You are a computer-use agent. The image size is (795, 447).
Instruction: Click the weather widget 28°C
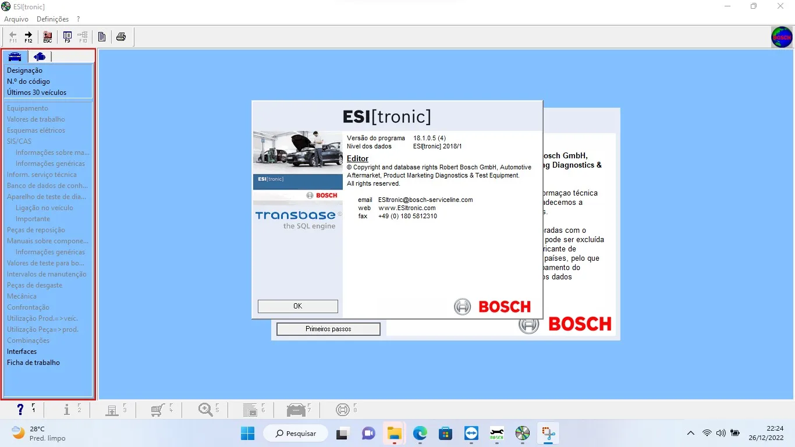(x=39, y=433)
